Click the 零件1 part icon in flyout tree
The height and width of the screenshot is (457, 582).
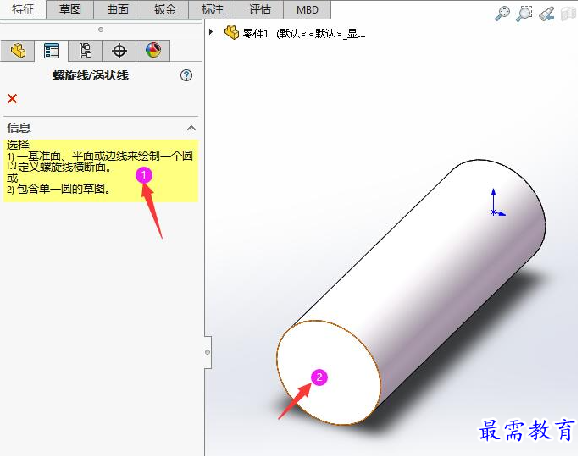coord(231,33)
